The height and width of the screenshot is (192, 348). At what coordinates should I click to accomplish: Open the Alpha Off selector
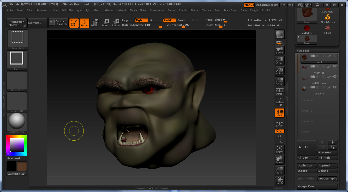17,81
